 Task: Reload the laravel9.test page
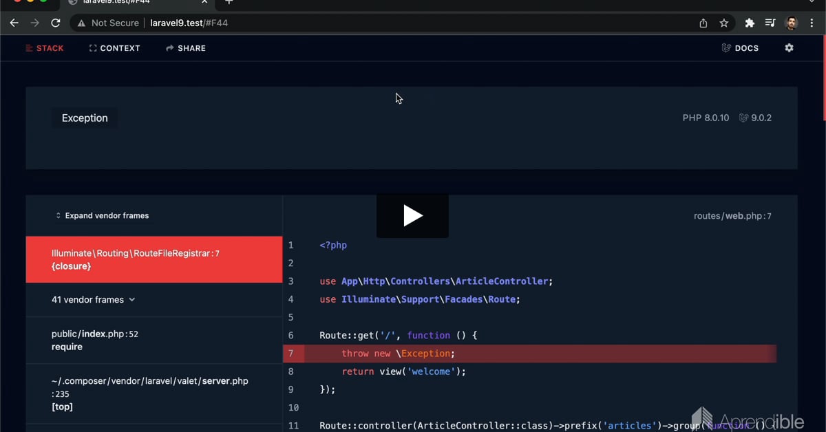tap(56, 23)
